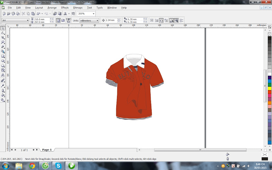Viewport: 272px width, 170px height.
Task: Toggle Portrait page orientation
Action: tap(58, 20)
